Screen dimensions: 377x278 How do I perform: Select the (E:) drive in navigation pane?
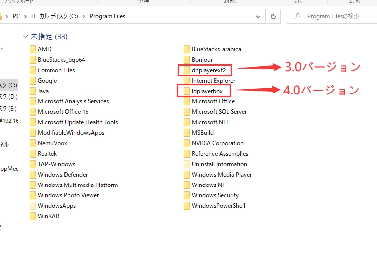tap(8, 109)
